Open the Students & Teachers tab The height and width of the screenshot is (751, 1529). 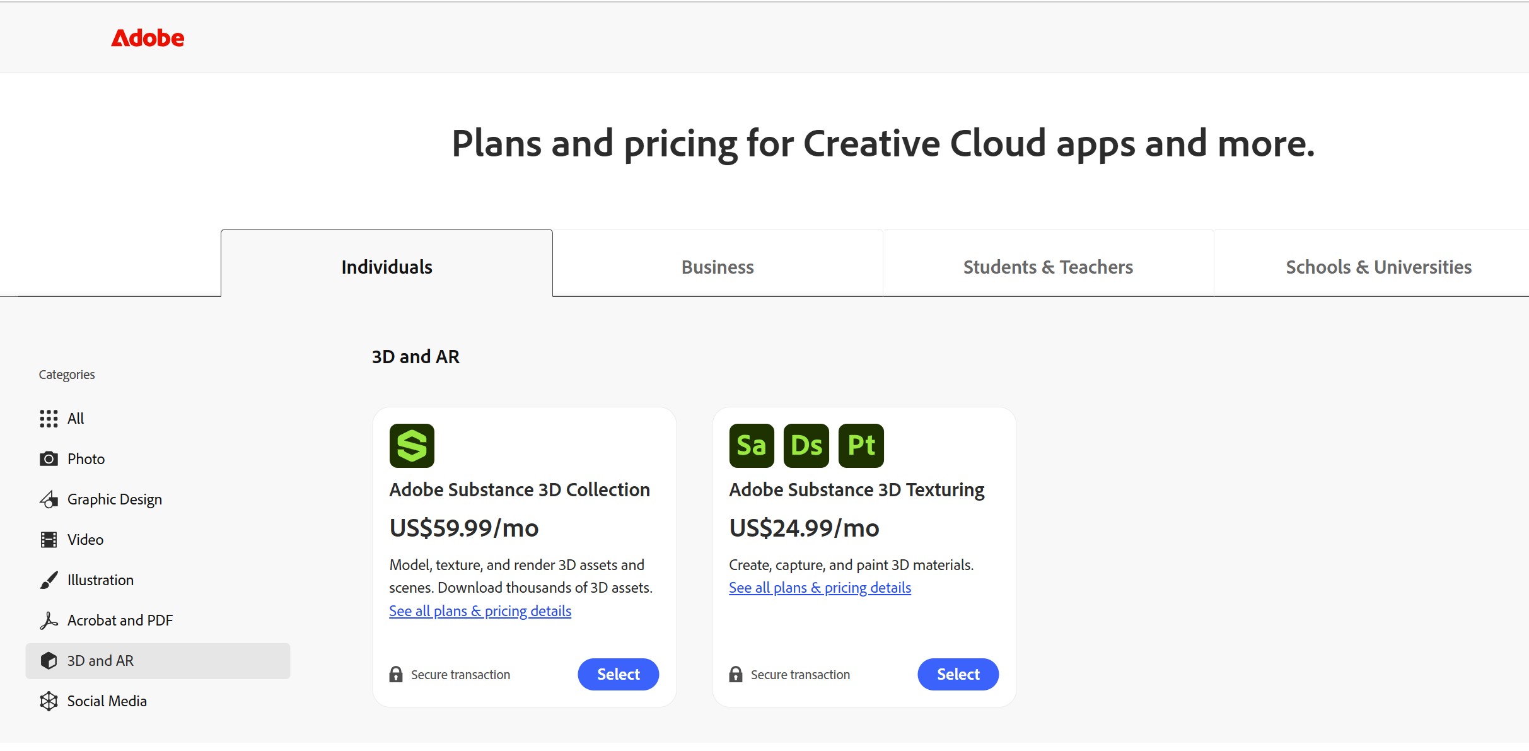click(x=1048, y=267)
